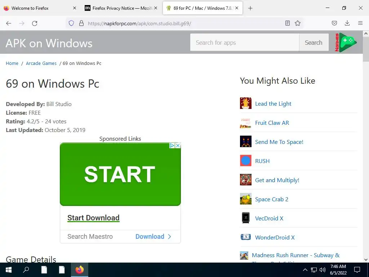369x277 pixels.
Task: Click the Search for apps input field
Action: (245, 43)
